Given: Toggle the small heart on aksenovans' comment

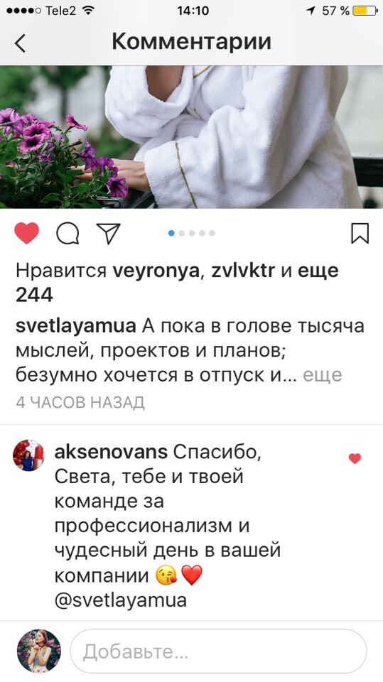Looking at the screenshot, I should 355,458.
